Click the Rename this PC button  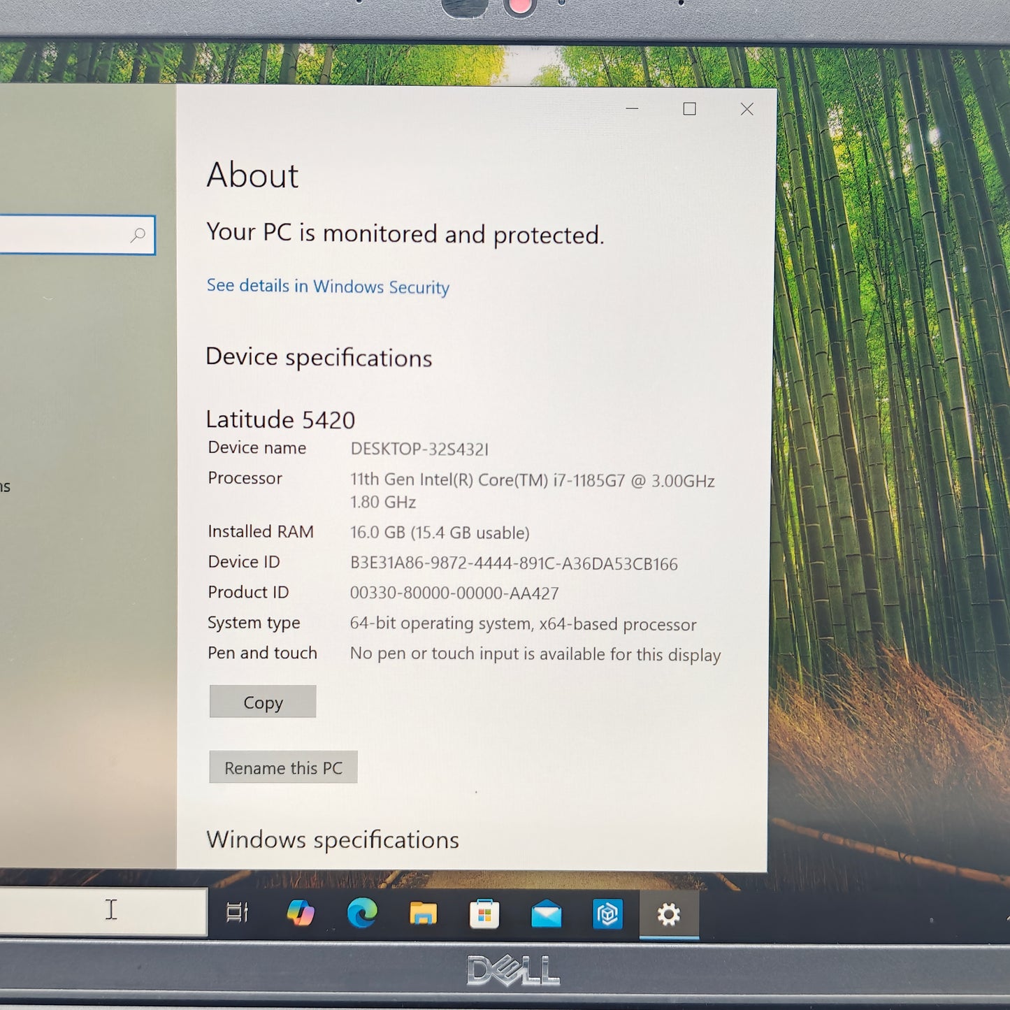tap(283, 767)
